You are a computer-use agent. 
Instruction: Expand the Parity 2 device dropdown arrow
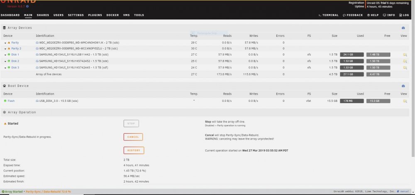point(5,49)
